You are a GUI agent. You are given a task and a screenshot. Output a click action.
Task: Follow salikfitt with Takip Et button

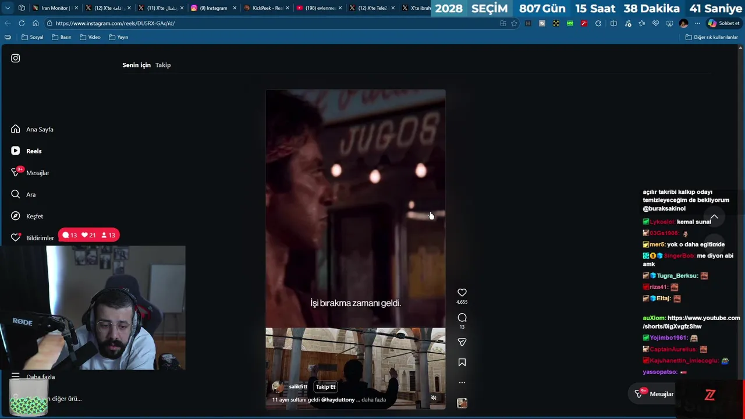(325, 386)
